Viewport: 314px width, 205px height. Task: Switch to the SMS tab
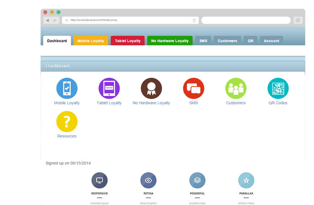click(203, 40)
